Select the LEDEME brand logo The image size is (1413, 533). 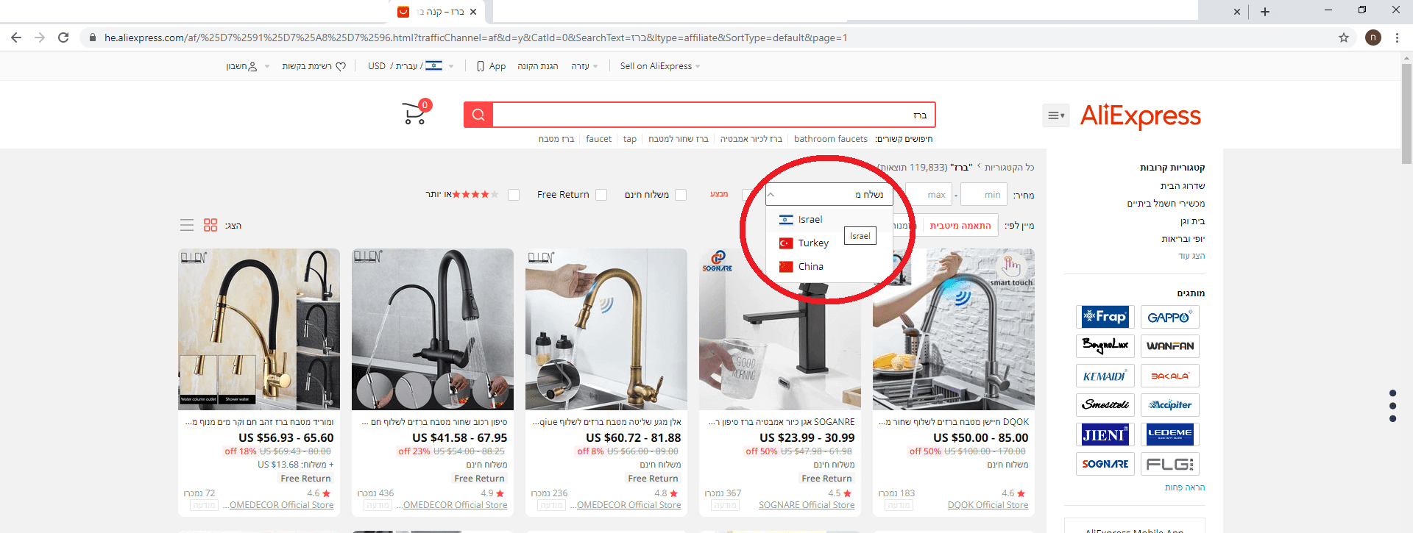click(1170, 434)
